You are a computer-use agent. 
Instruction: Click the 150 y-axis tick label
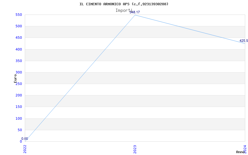pos(19,107)
